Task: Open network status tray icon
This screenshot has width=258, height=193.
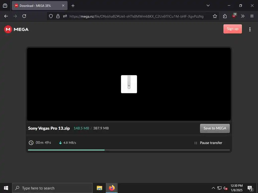Action: click(219, 188)
